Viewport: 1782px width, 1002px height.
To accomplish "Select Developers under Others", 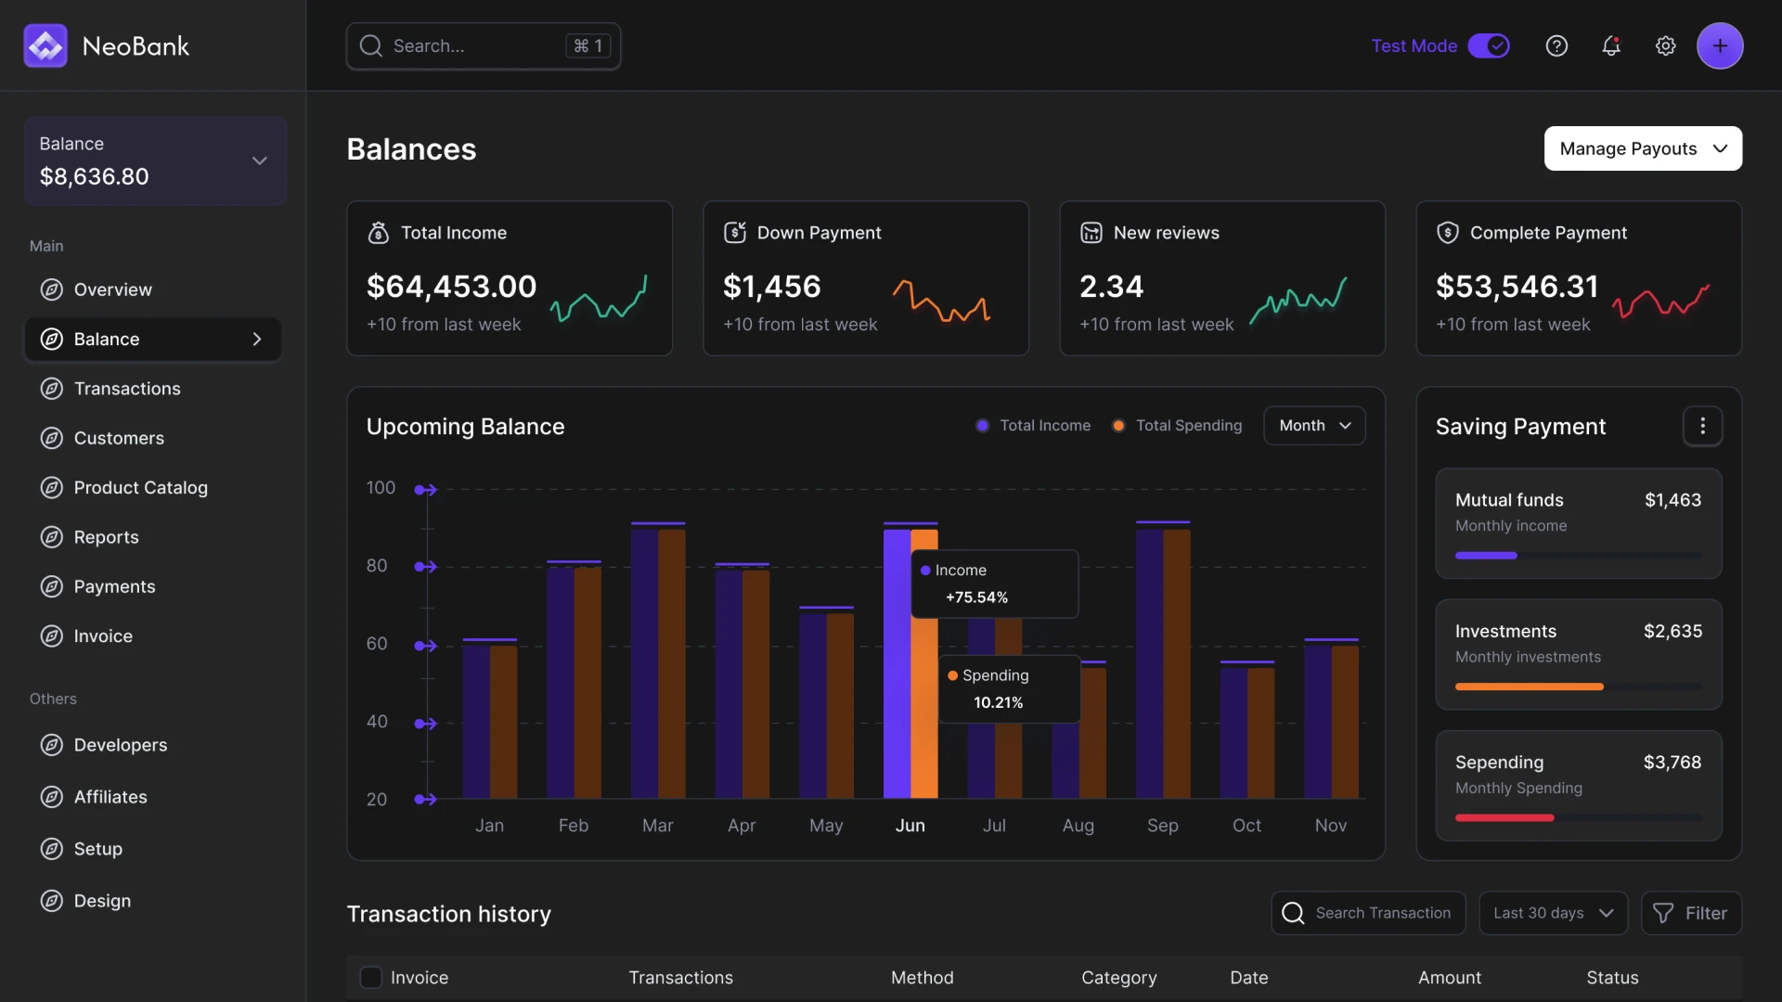I will [x=122, y=744].
